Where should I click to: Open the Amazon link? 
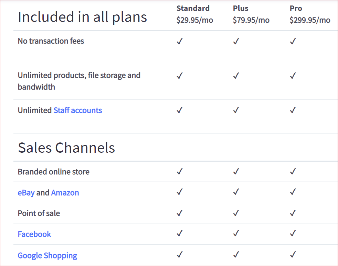(x=65, y=193)
